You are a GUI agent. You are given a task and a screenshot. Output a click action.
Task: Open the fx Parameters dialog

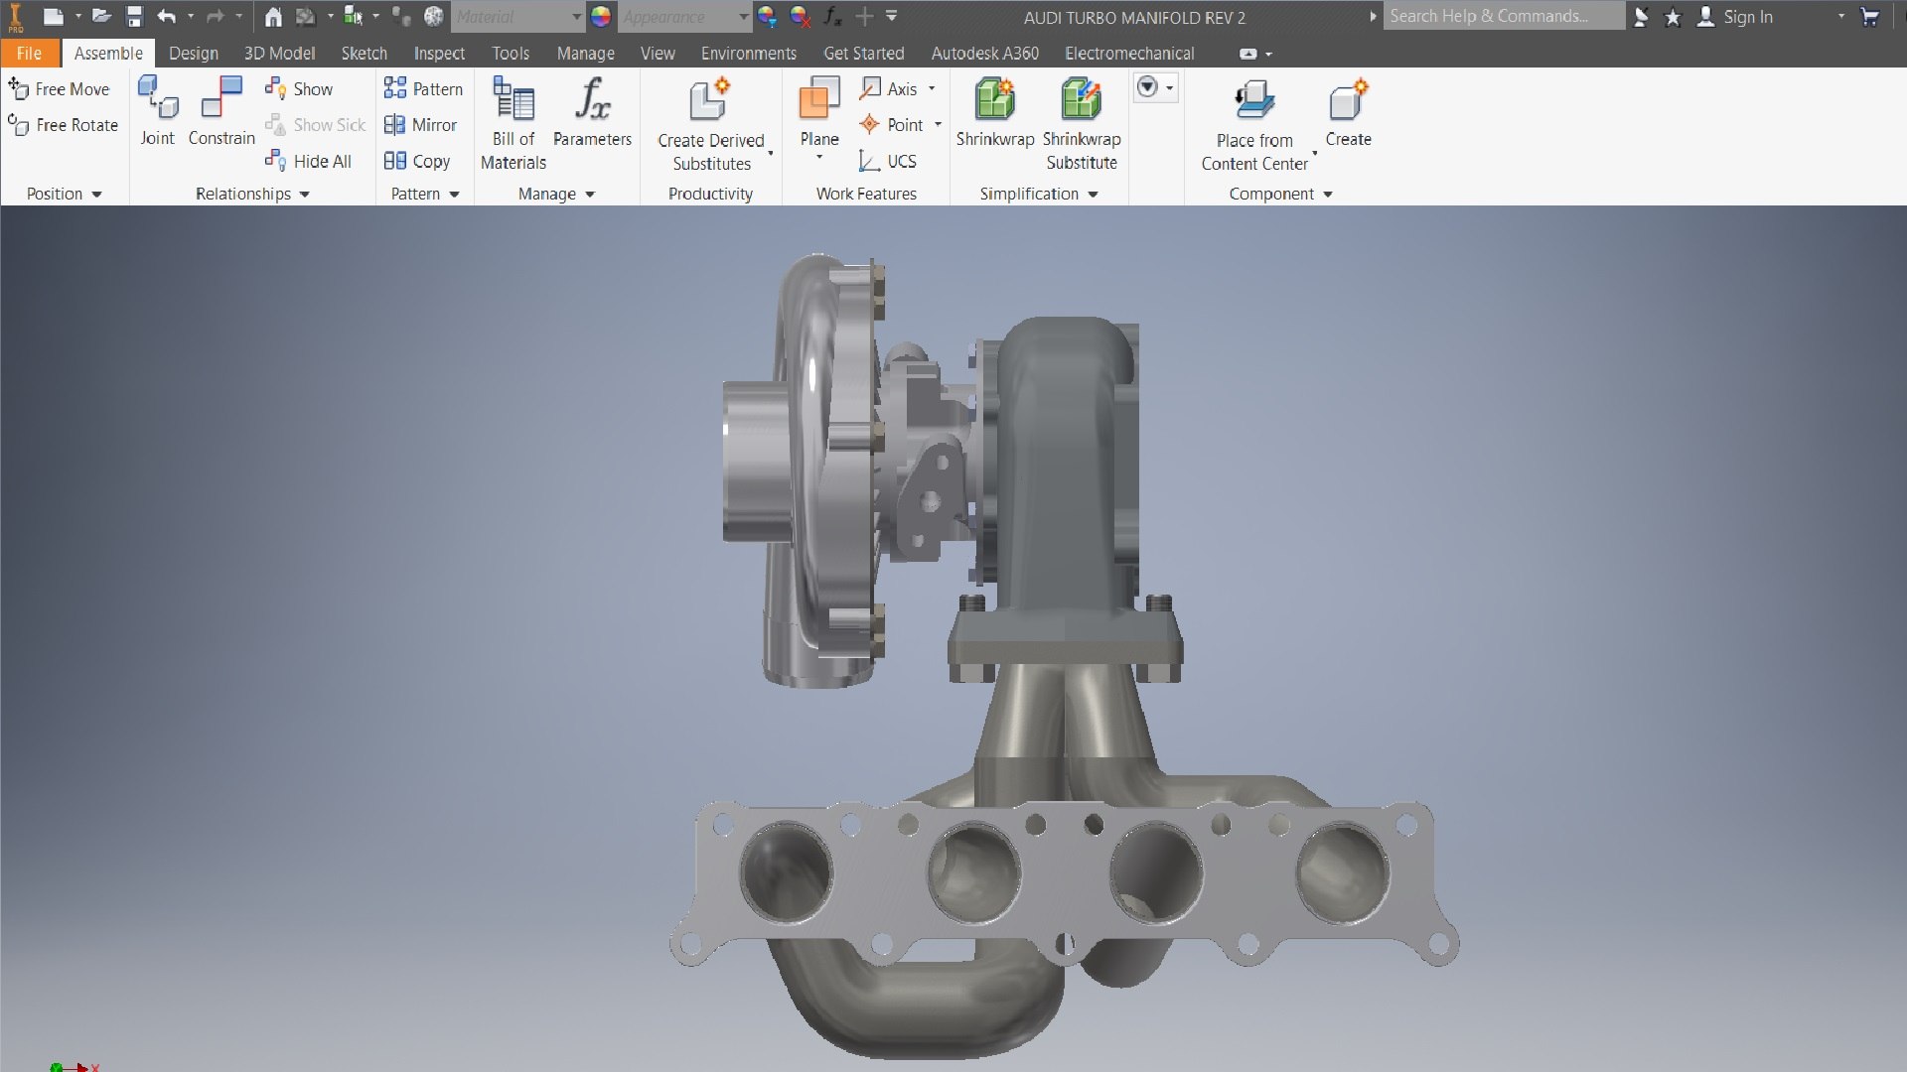pyautogui.click(x=592, y=111)
